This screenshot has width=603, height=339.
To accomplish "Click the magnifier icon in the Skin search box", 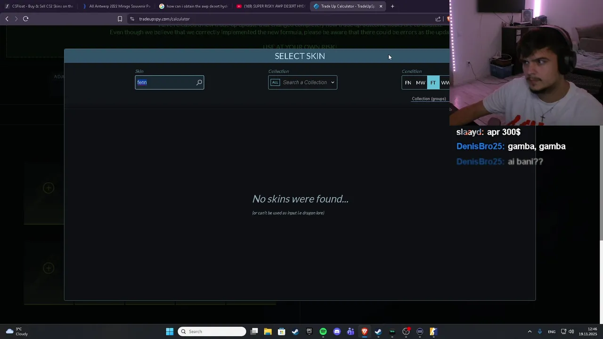I will [199, 82].
